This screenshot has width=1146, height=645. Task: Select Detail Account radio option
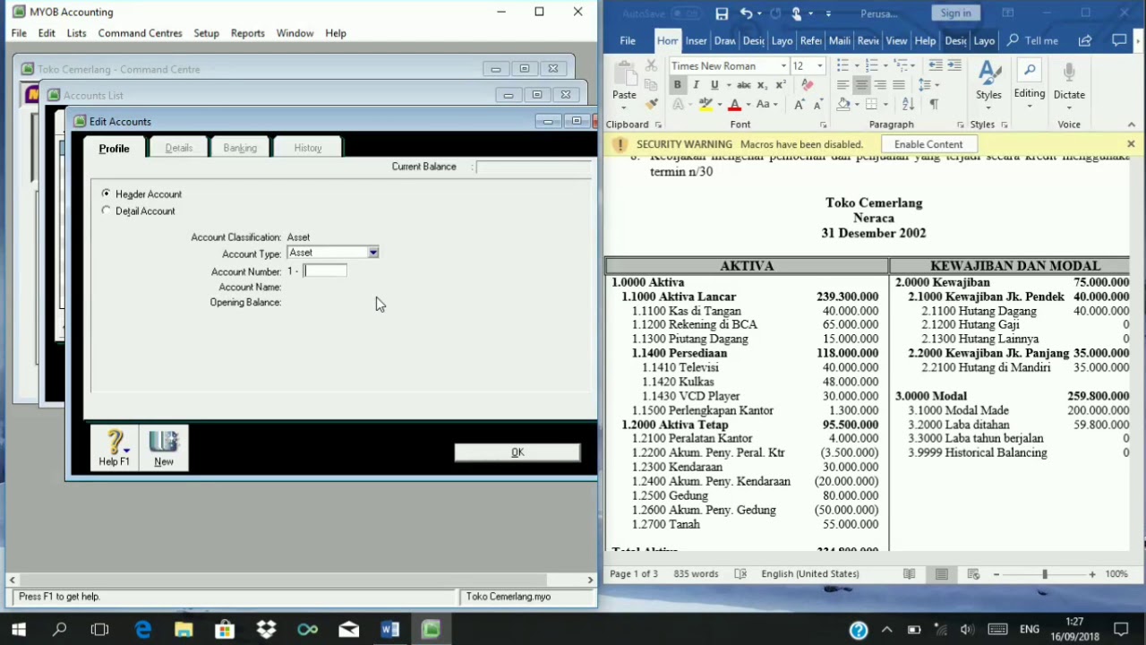point(107,211)
